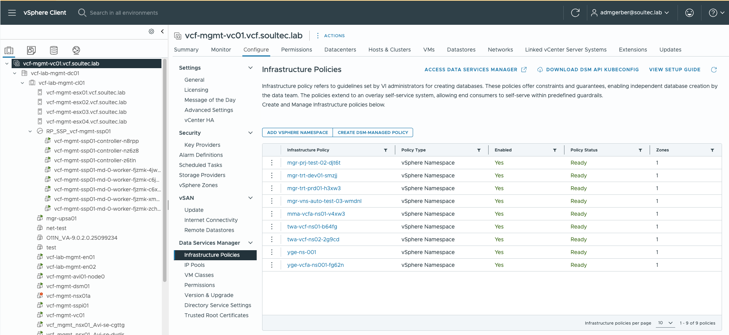The width and height of the screenshot is (729, 335).
Task: Open the Monitor tab
Action: tap(221, 50)
